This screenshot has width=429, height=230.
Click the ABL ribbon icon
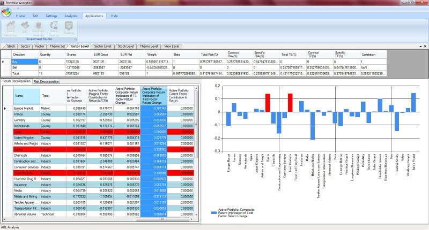pos(25,27)
